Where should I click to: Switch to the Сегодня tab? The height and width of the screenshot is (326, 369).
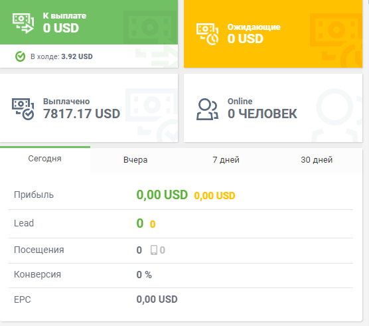[45, 159]
